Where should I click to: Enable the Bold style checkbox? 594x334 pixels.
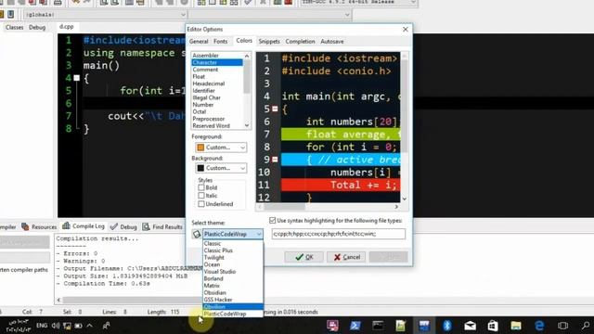coord(201,187)
